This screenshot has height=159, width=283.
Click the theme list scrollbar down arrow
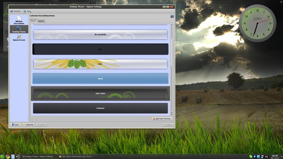pos(172,114)
